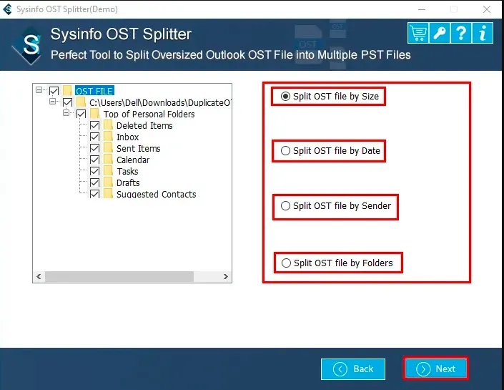The image size is (504, 390).
Task: Uncheck the Tasks checkbox
Action: 95,171
